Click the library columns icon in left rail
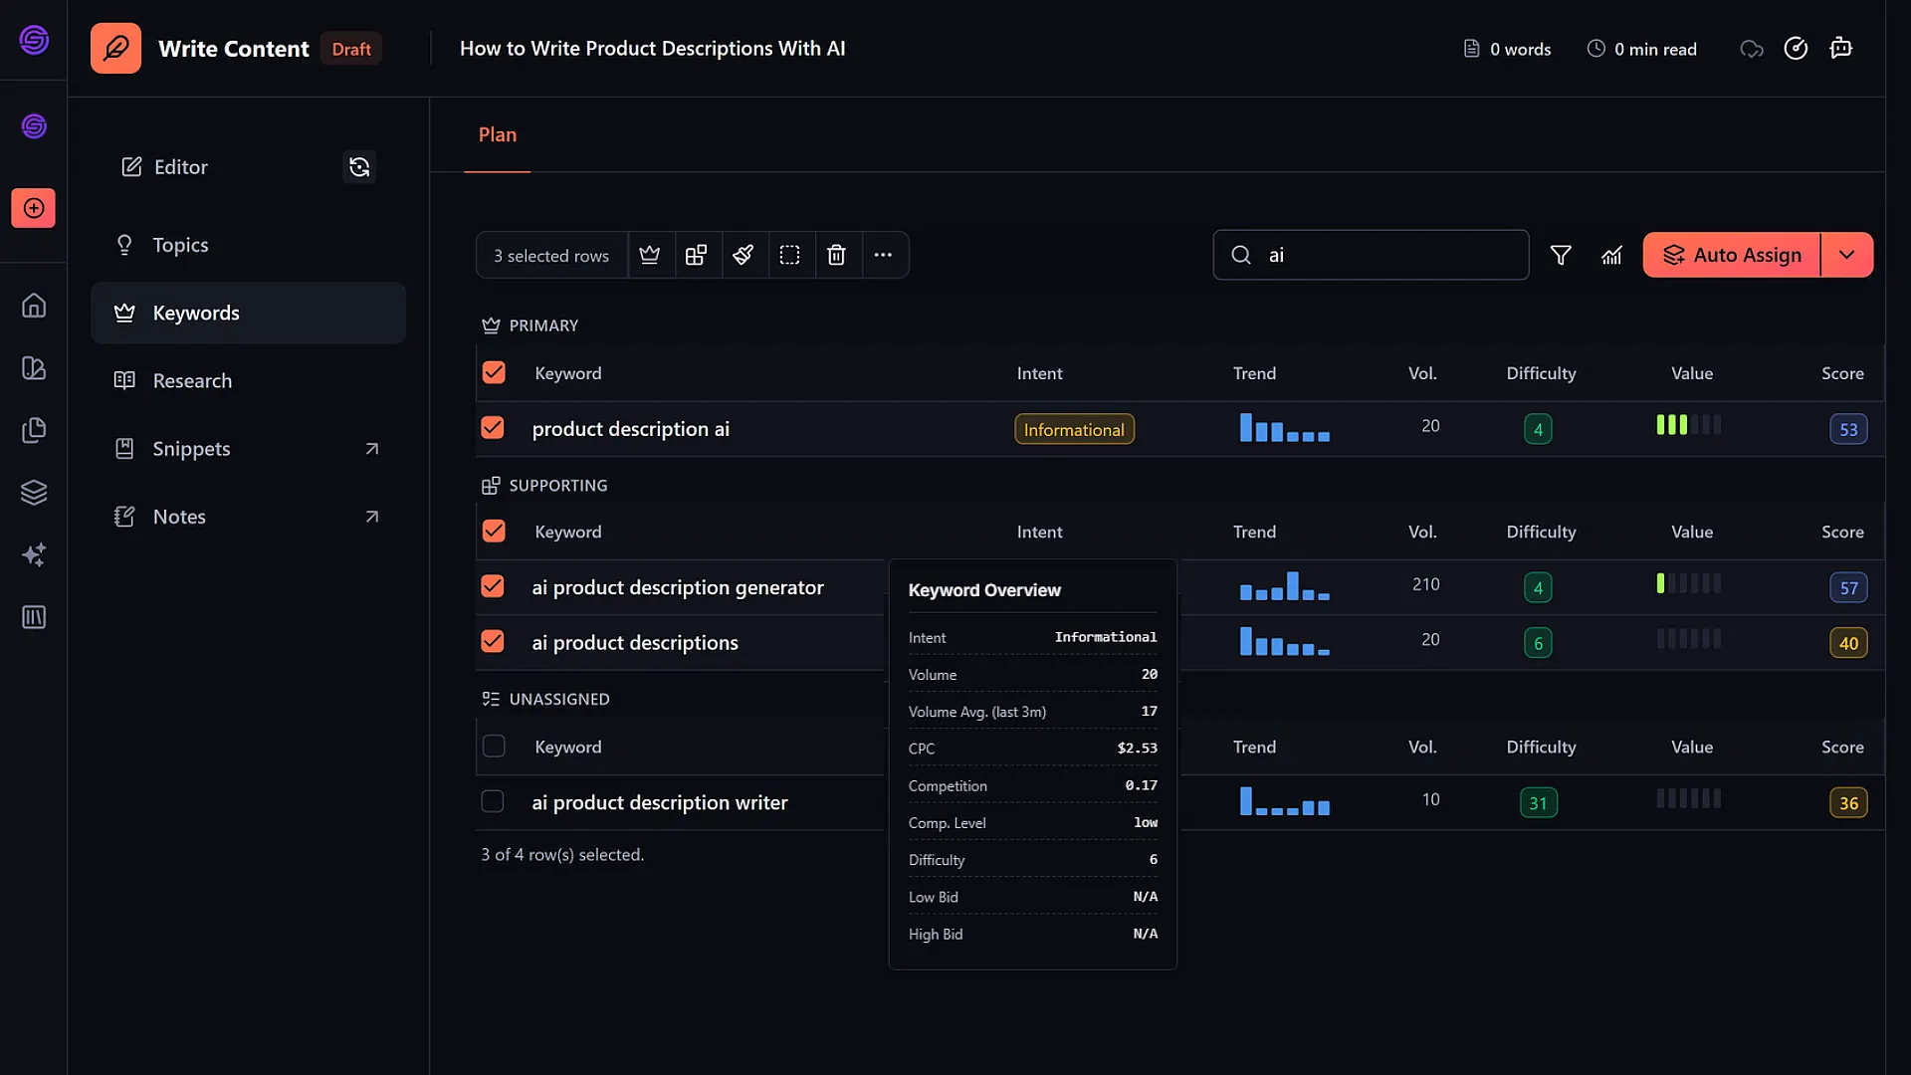1911x1075 pixels. (34, 617)
